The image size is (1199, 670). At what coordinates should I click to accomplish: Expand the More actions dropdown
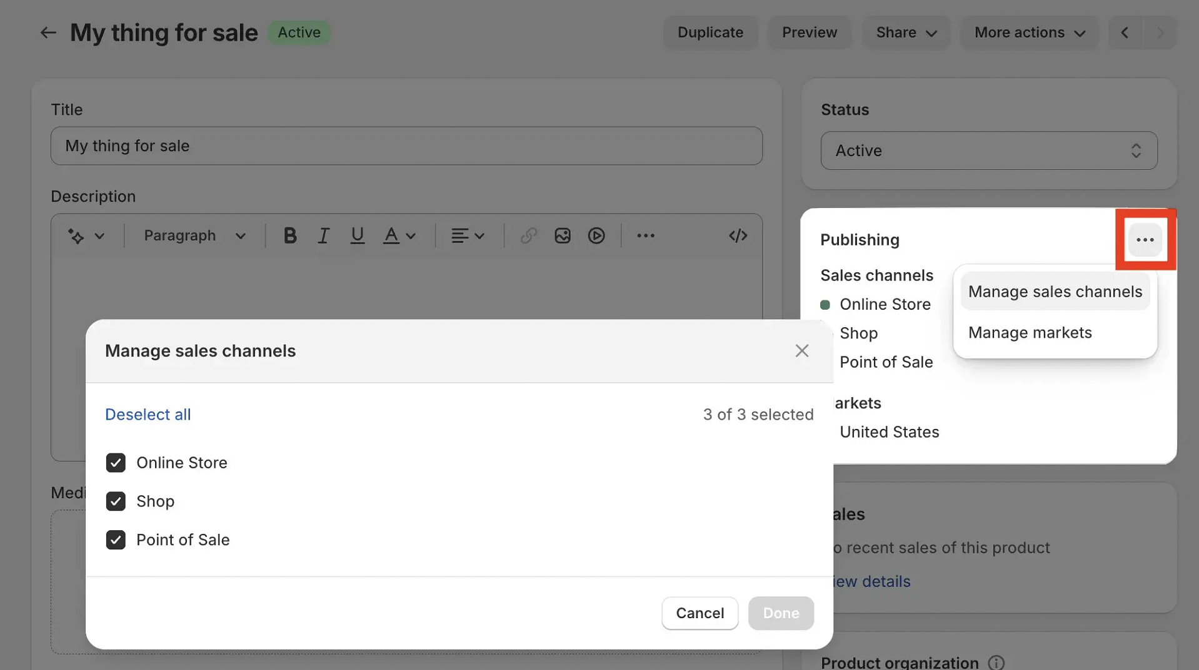(x=1029, y=32)
